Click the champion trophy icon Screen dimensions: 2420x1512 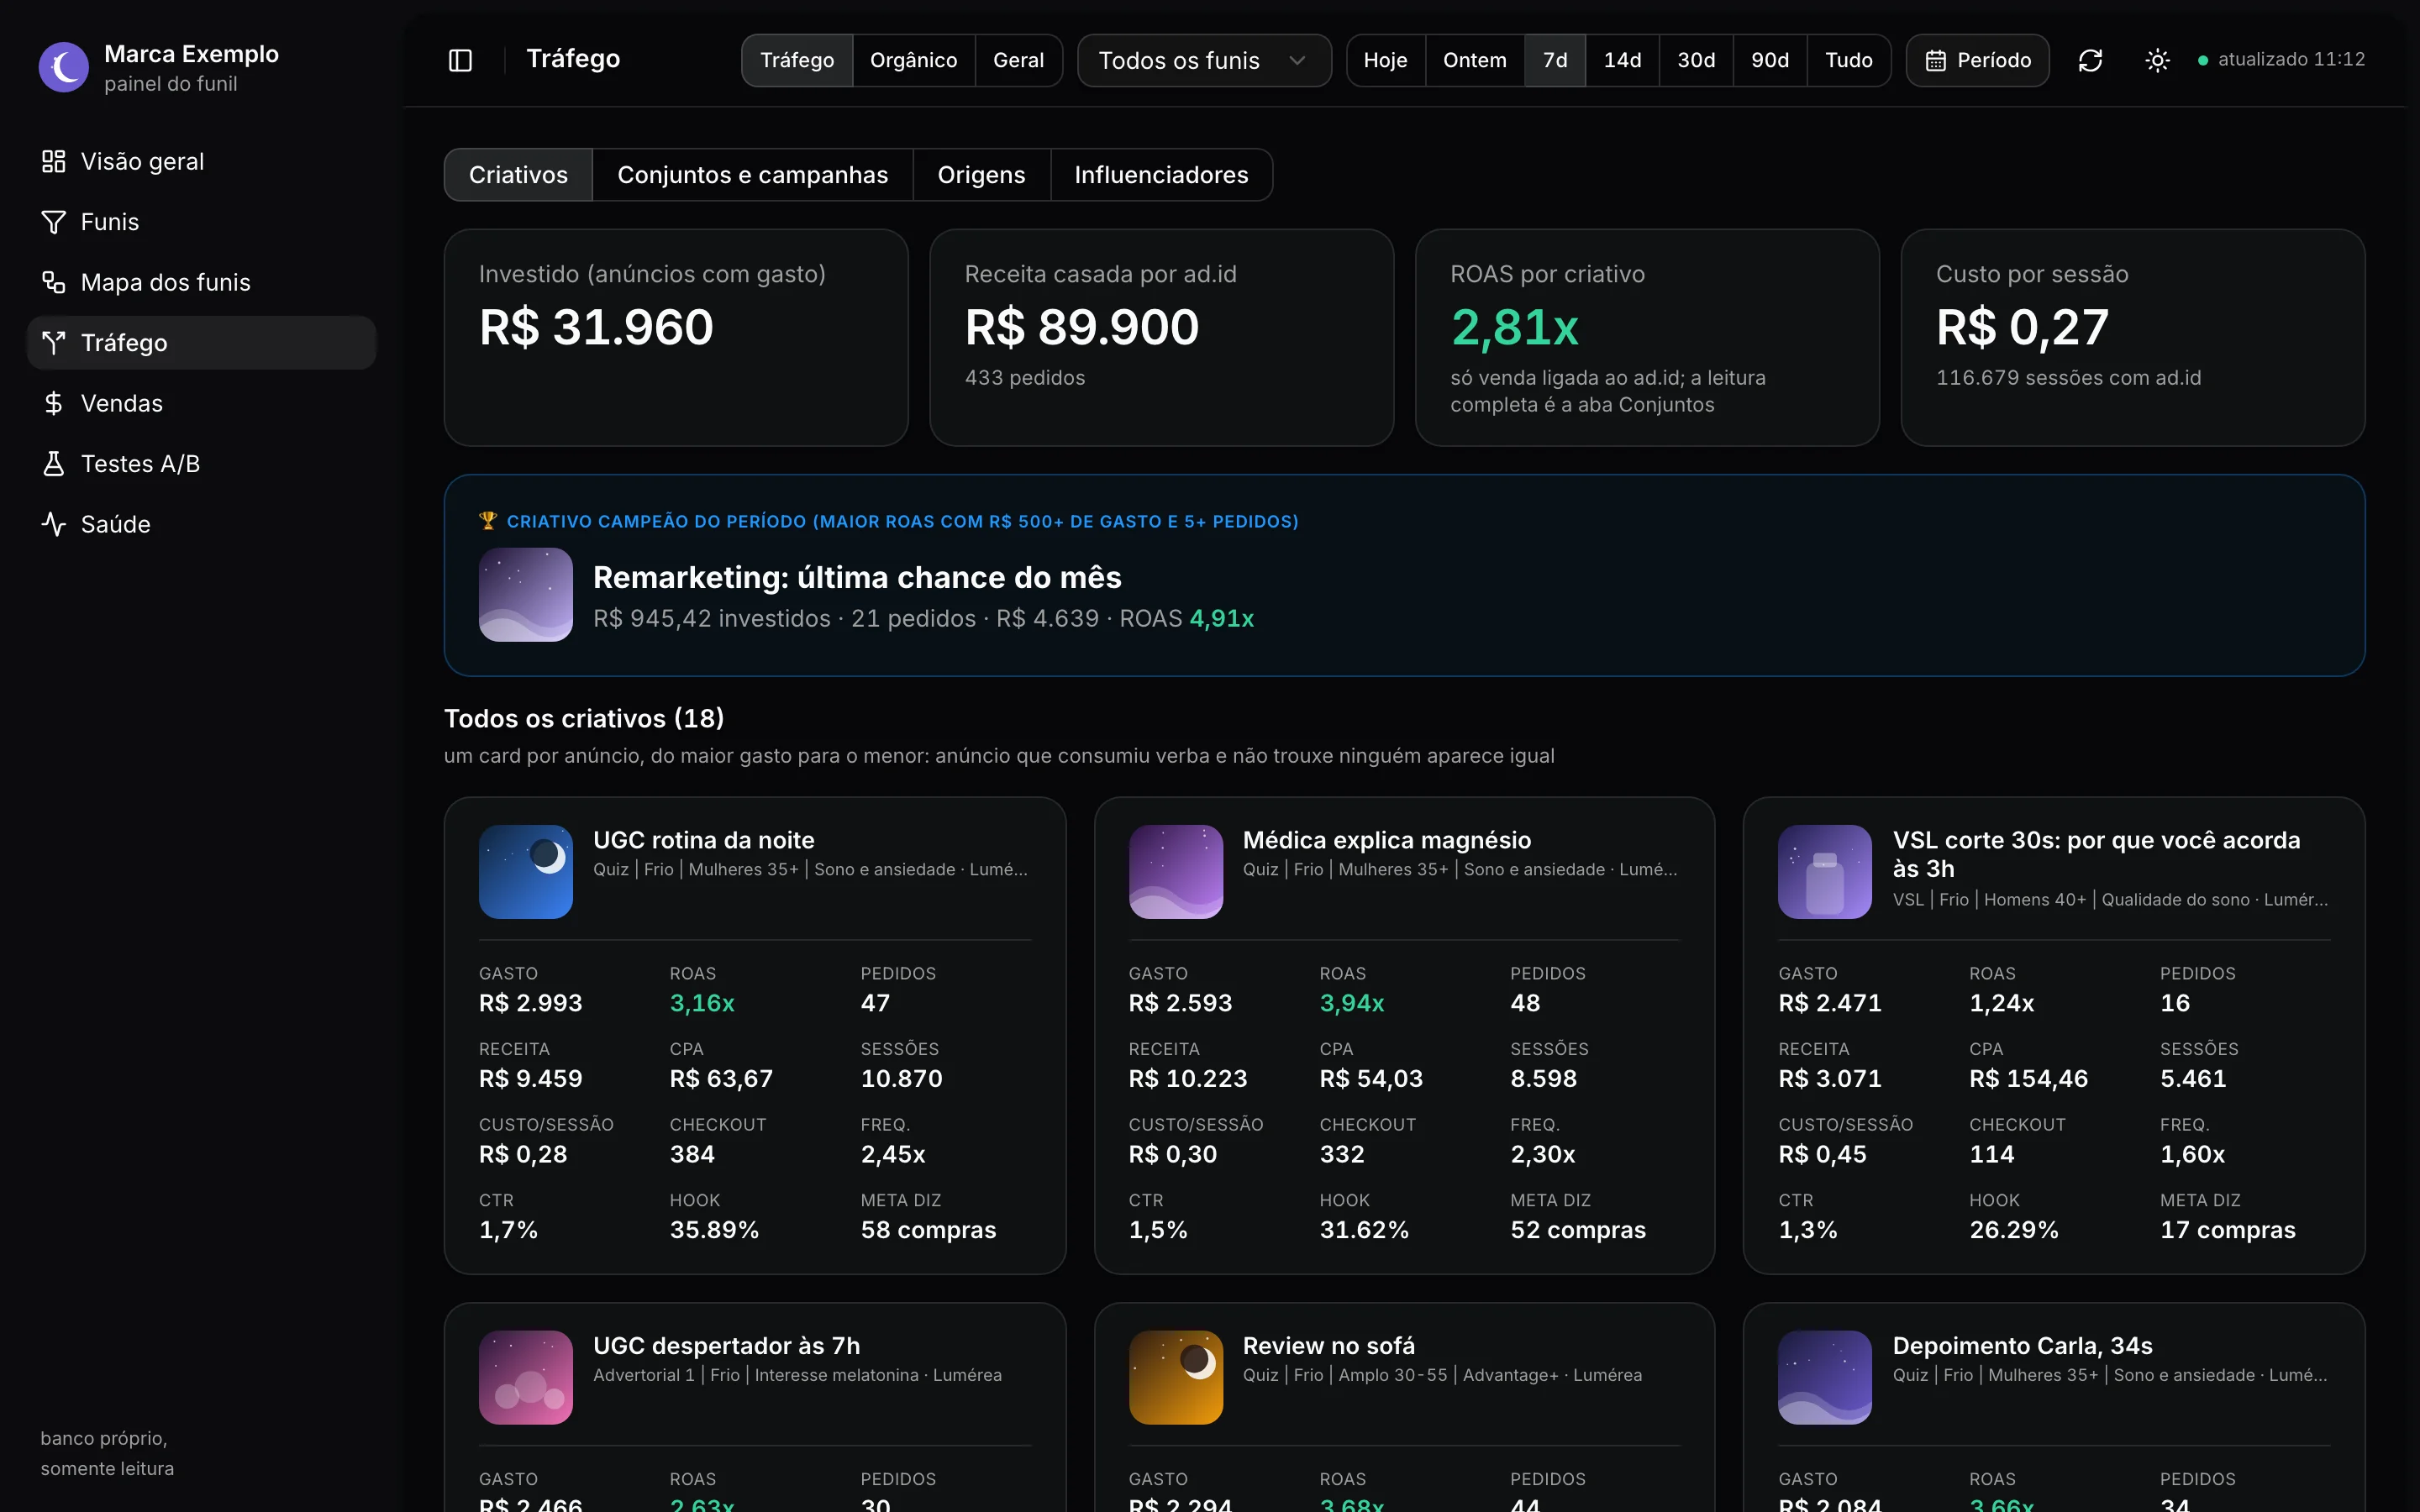488,520
